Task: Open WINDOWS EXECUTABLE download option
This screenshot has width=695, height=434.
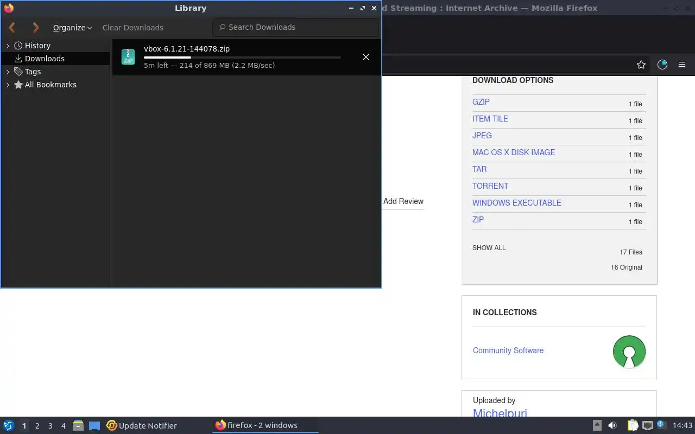Action: pos(517,203)
